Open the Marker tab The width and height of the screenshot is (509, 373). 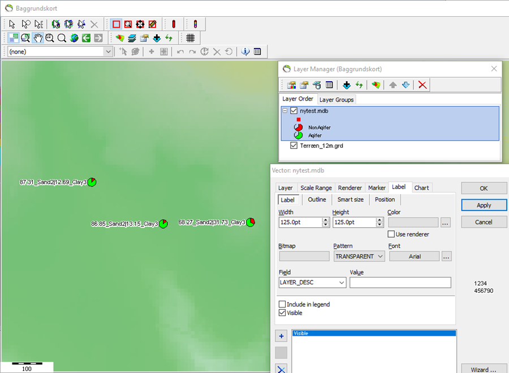point(377,188)
